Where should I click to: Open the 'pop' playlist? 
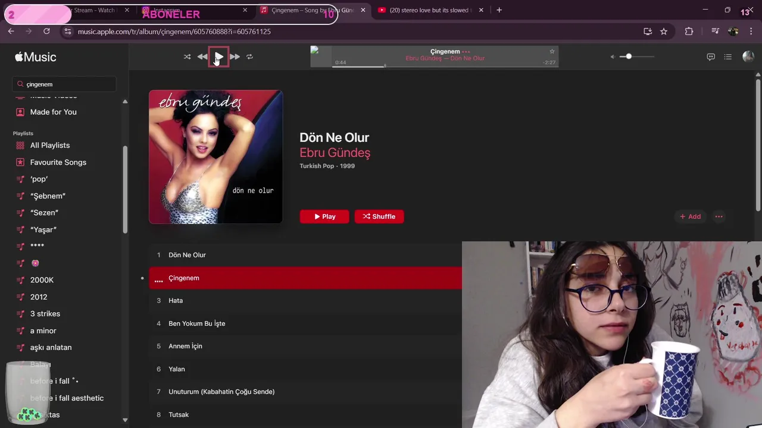click(x=39, y=179)
